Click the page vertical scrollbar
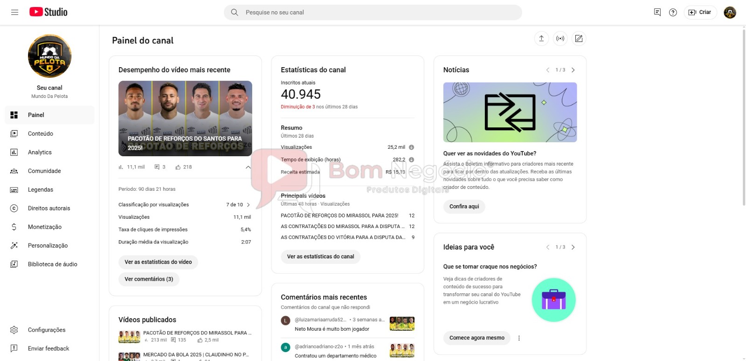Viewport: 746px width, 361px height. click(743, 117)
